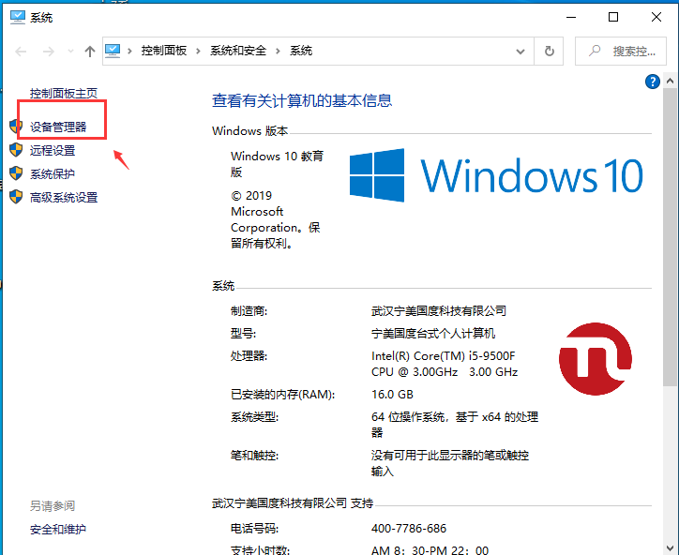Expand chevron after computer icon in breadcrumb
Viewport: 679px width, 555px height.
coord(129,51)
